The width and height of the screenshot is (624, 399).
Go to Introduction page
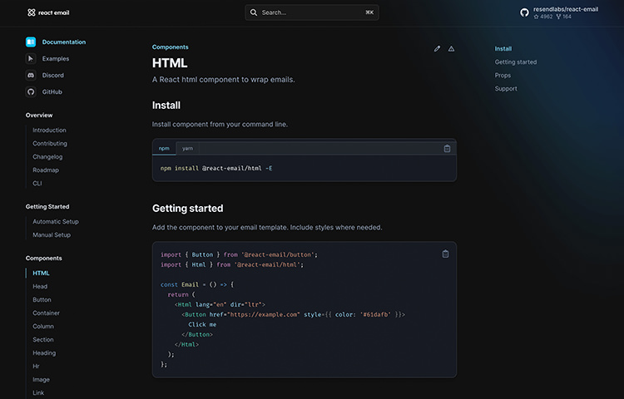coord(49,130)
